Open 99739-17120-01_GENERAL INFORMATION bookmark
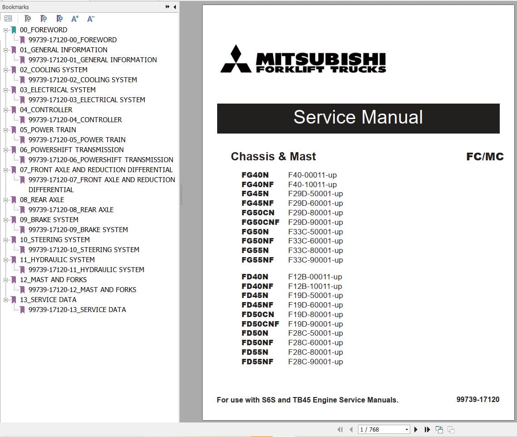This screenshot has height=437, width=517. [93, 60]
